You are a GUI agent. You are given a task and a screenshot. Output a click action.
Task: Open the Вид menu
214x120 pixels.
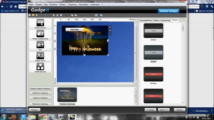46,4
